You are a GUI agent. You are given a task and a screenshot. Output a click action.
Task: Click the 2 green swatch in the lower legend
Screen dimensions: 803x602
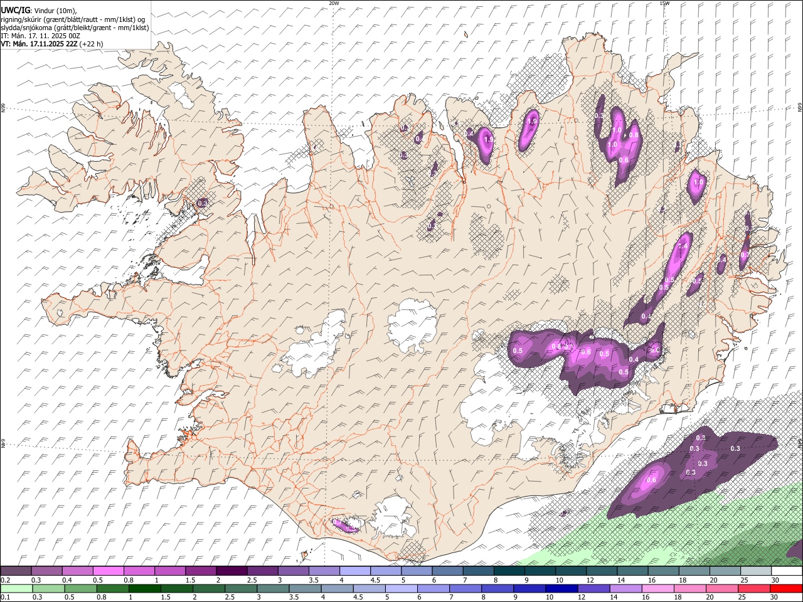(x=209, y=589)
